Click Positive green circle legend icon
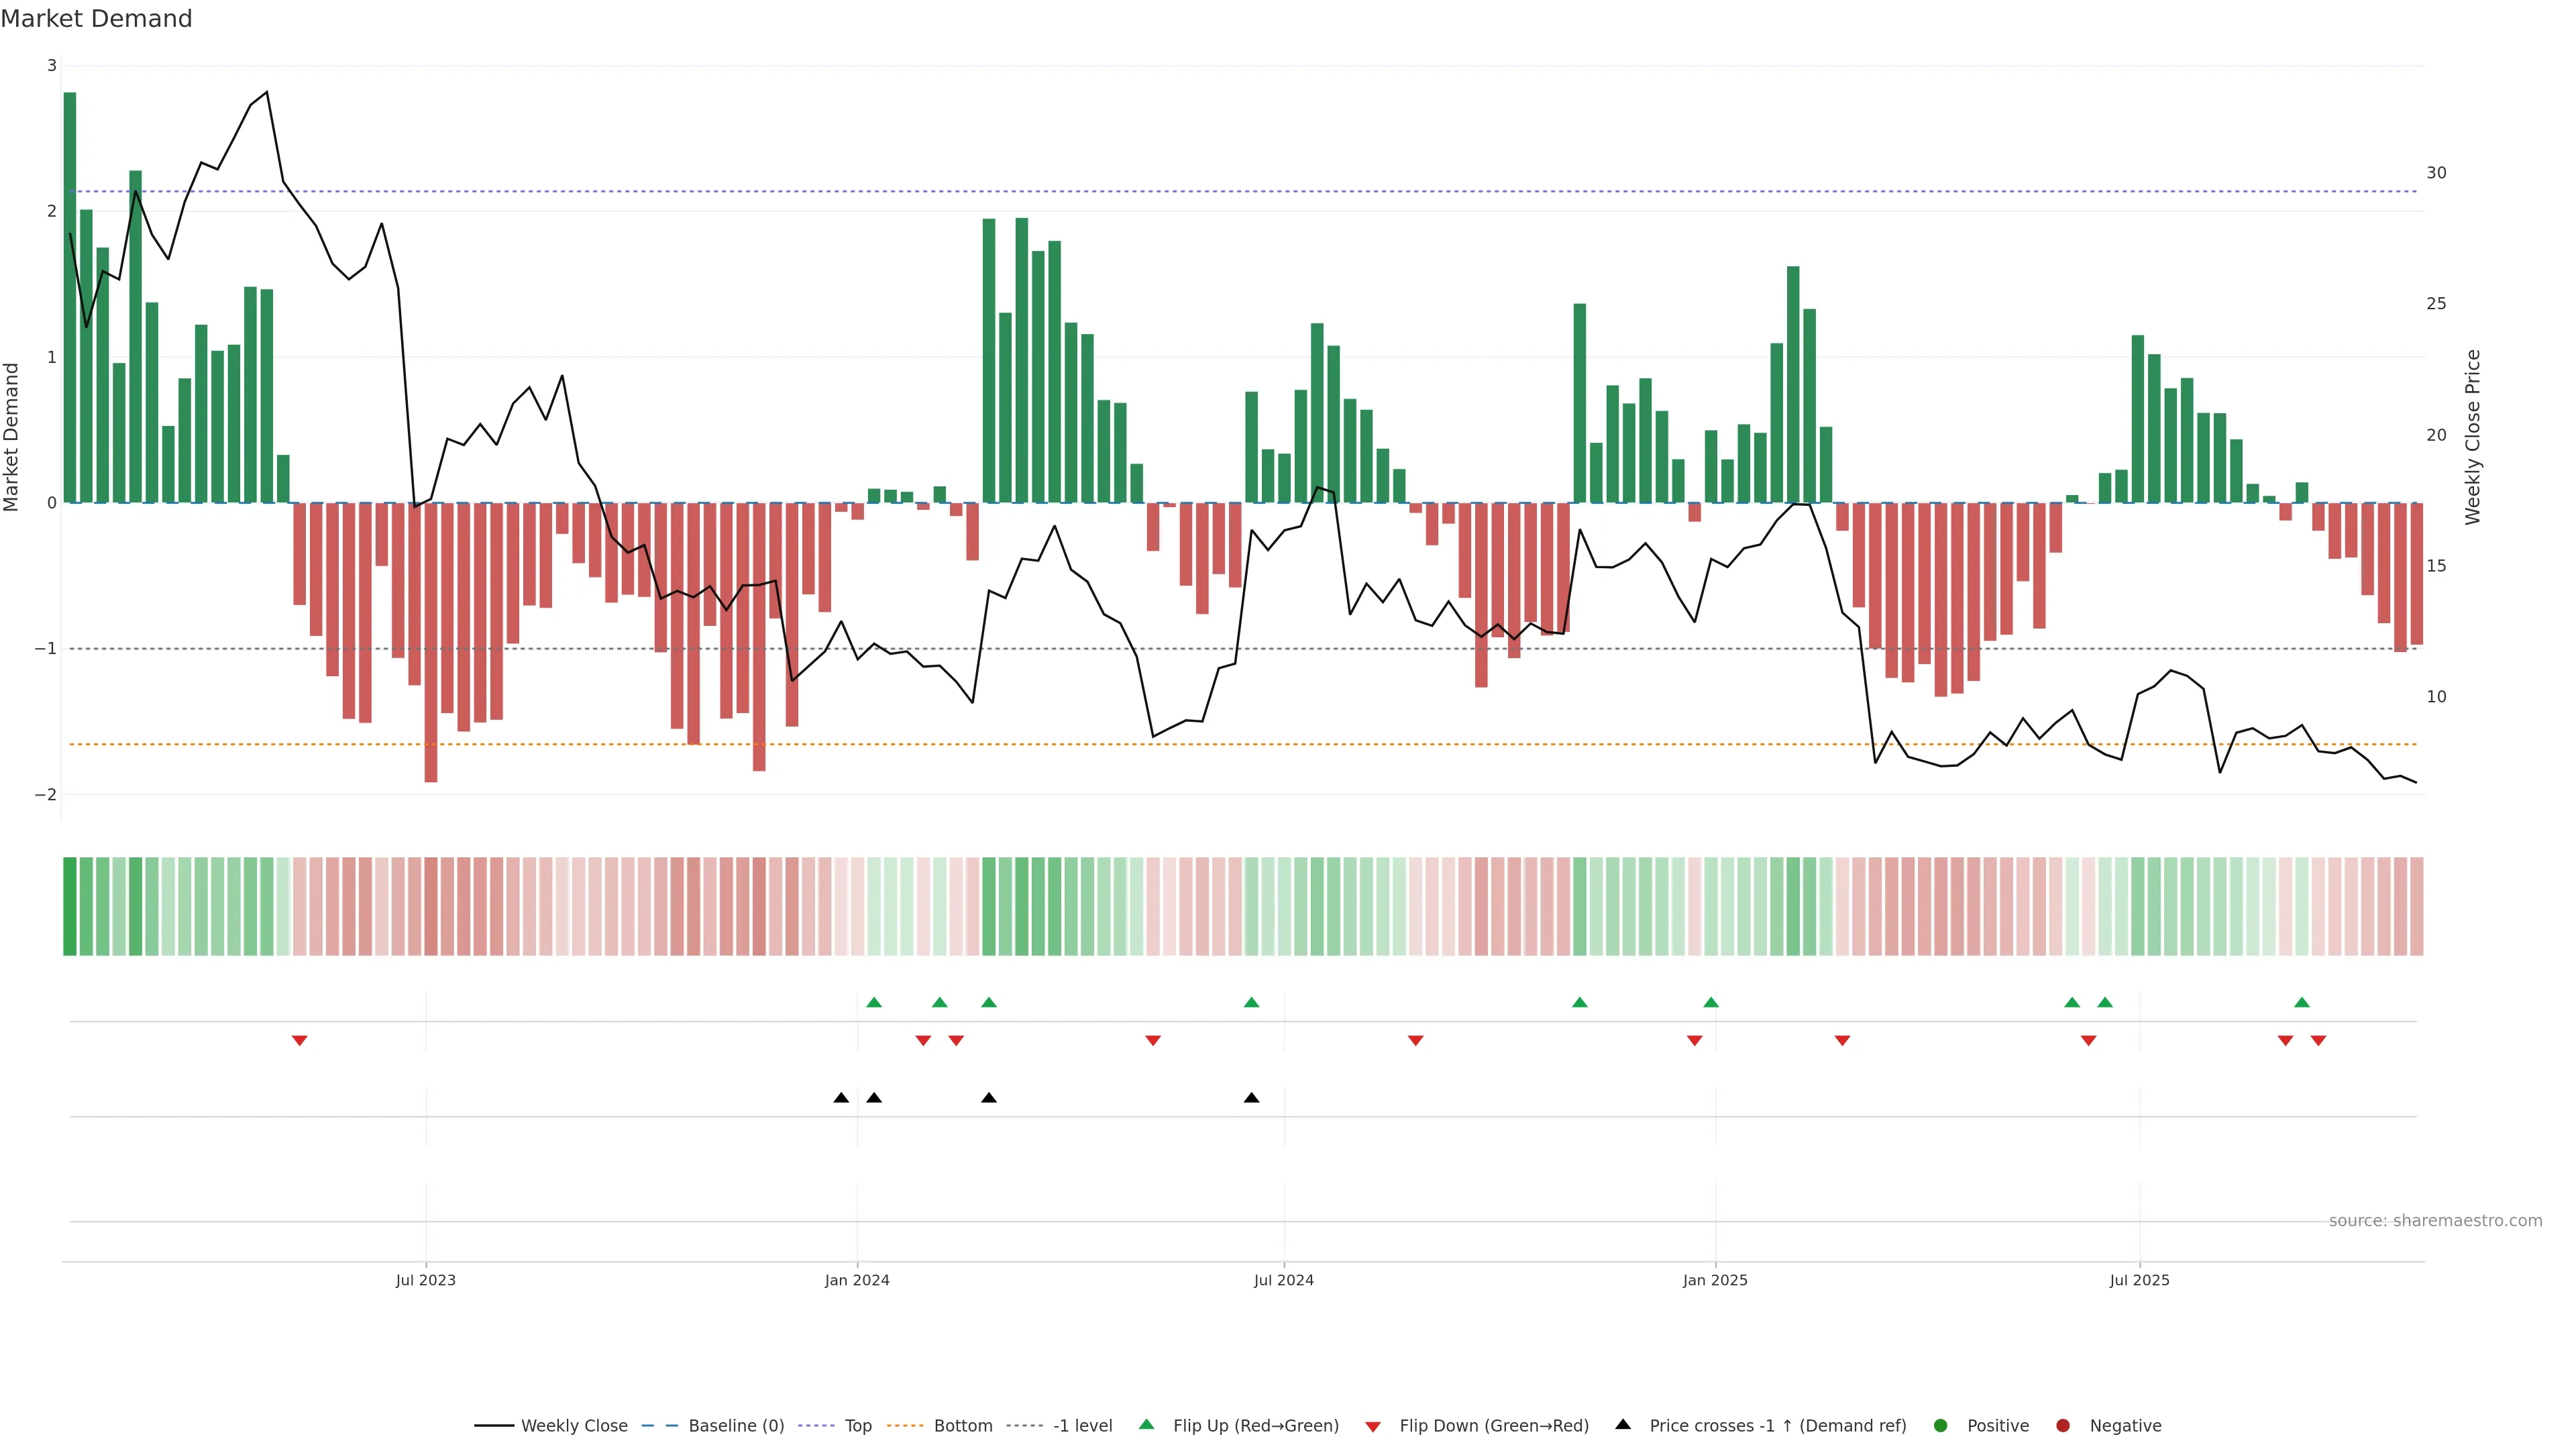 [1941, 1425]
